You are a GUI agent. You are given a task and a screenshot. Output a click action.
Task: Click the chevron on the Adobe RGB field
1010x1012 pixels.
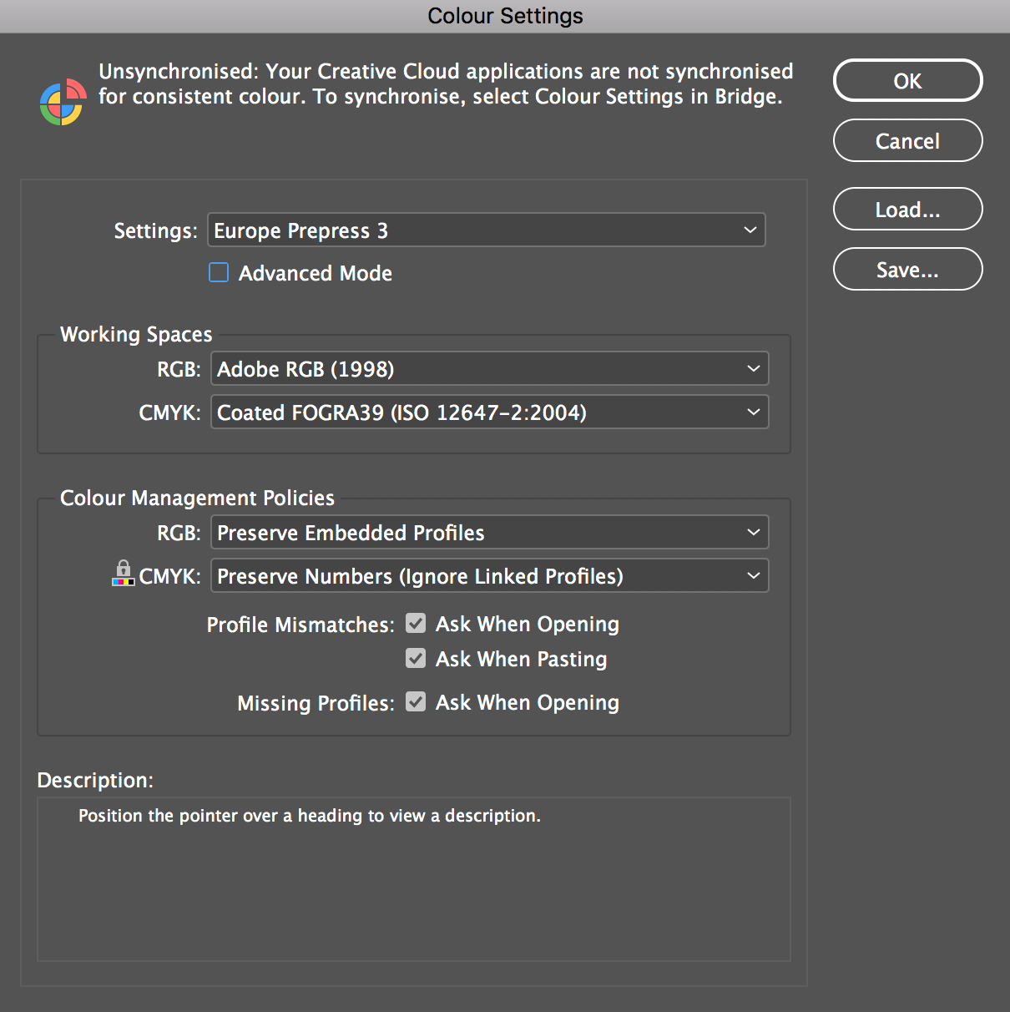pos(753,368)
